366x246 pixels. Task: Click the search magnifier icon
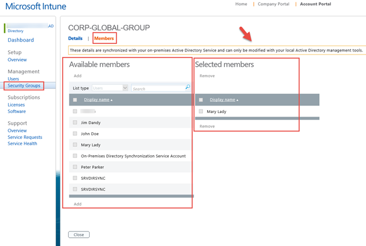[x=188, y=87]
